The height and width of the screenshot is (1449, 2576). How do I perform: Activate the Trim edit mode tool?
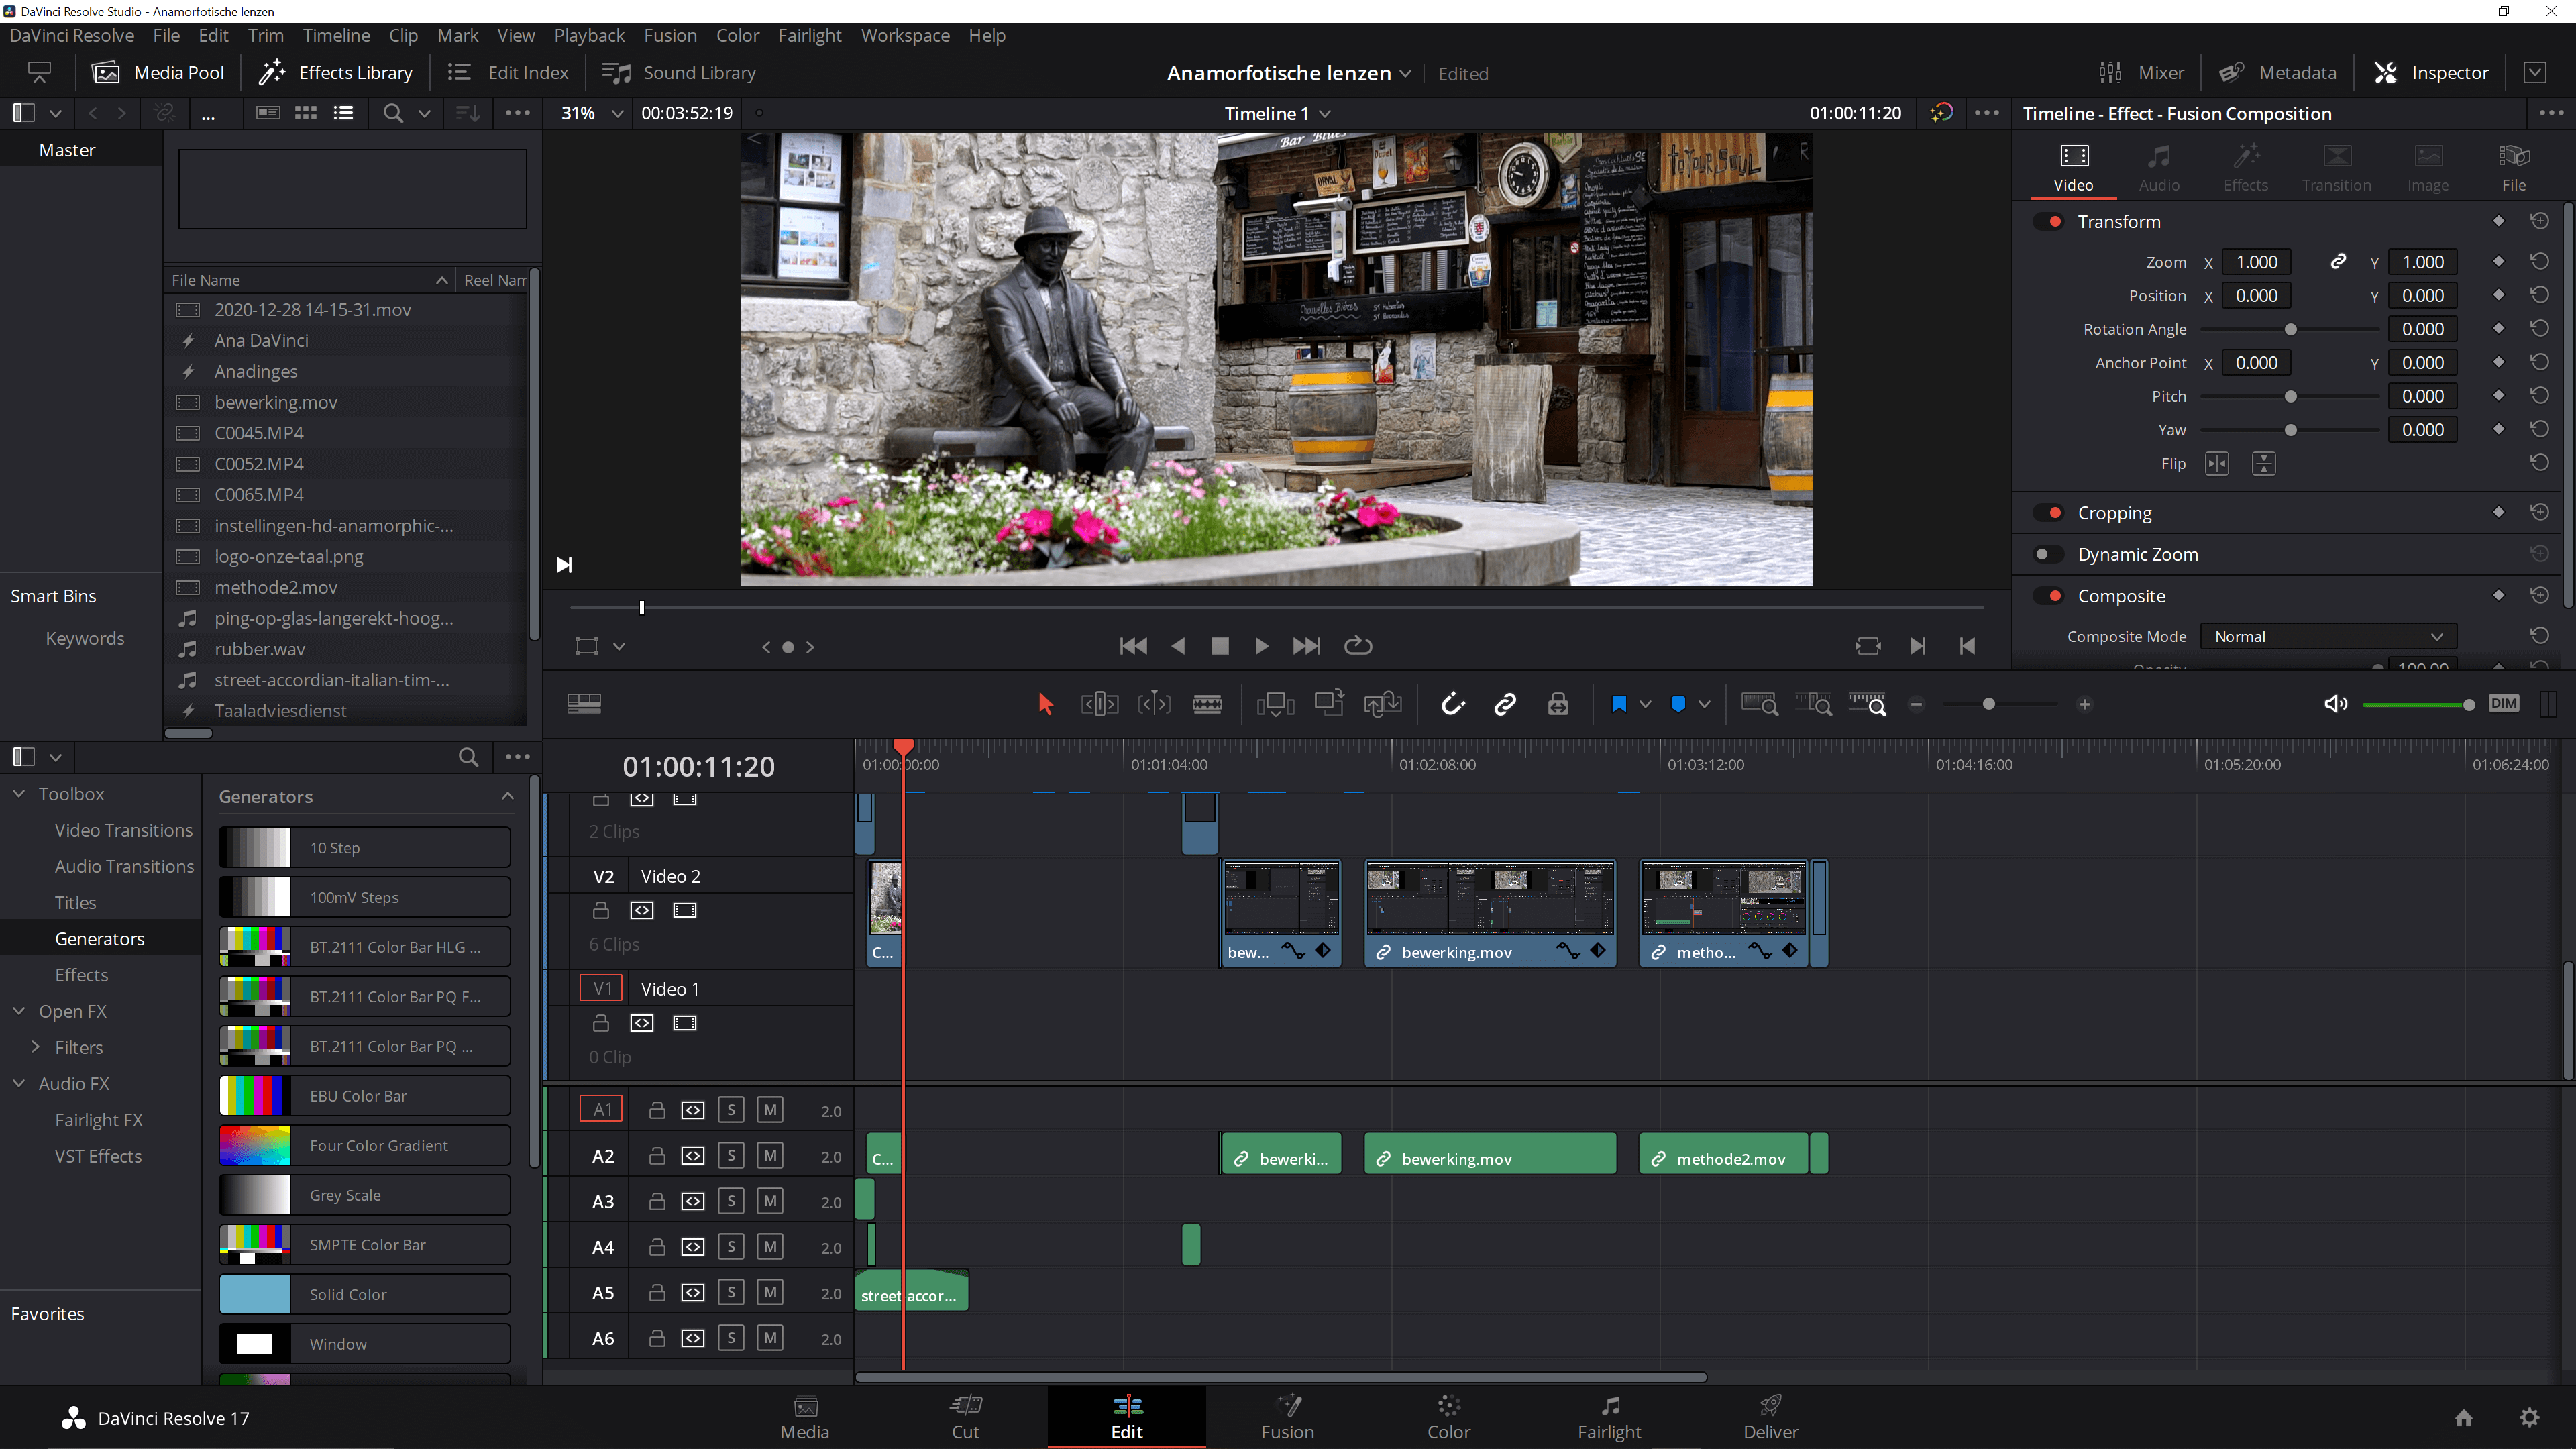1099,704
